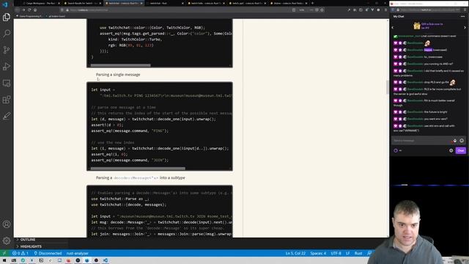
Task: Change indentation via Spaces: 4
Action: click(x=318, y=253)
